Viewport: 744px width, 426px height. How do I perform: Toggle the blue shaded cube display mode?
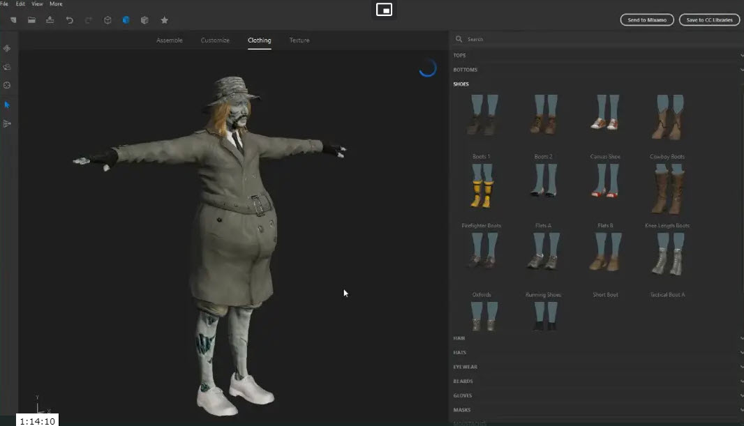pos(126,20)
